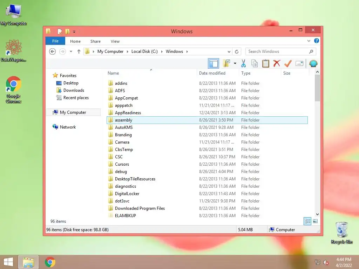This screenshot has height=269, width=359.
Task: Select the AutoKMS folder
Action: pos(124,127)
